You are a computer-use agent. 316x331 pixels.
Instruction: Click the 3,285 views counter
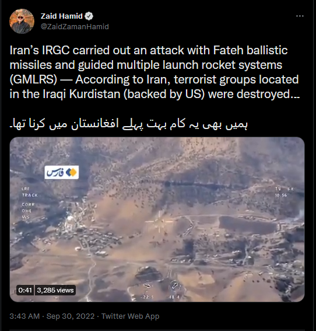(55, 290)
